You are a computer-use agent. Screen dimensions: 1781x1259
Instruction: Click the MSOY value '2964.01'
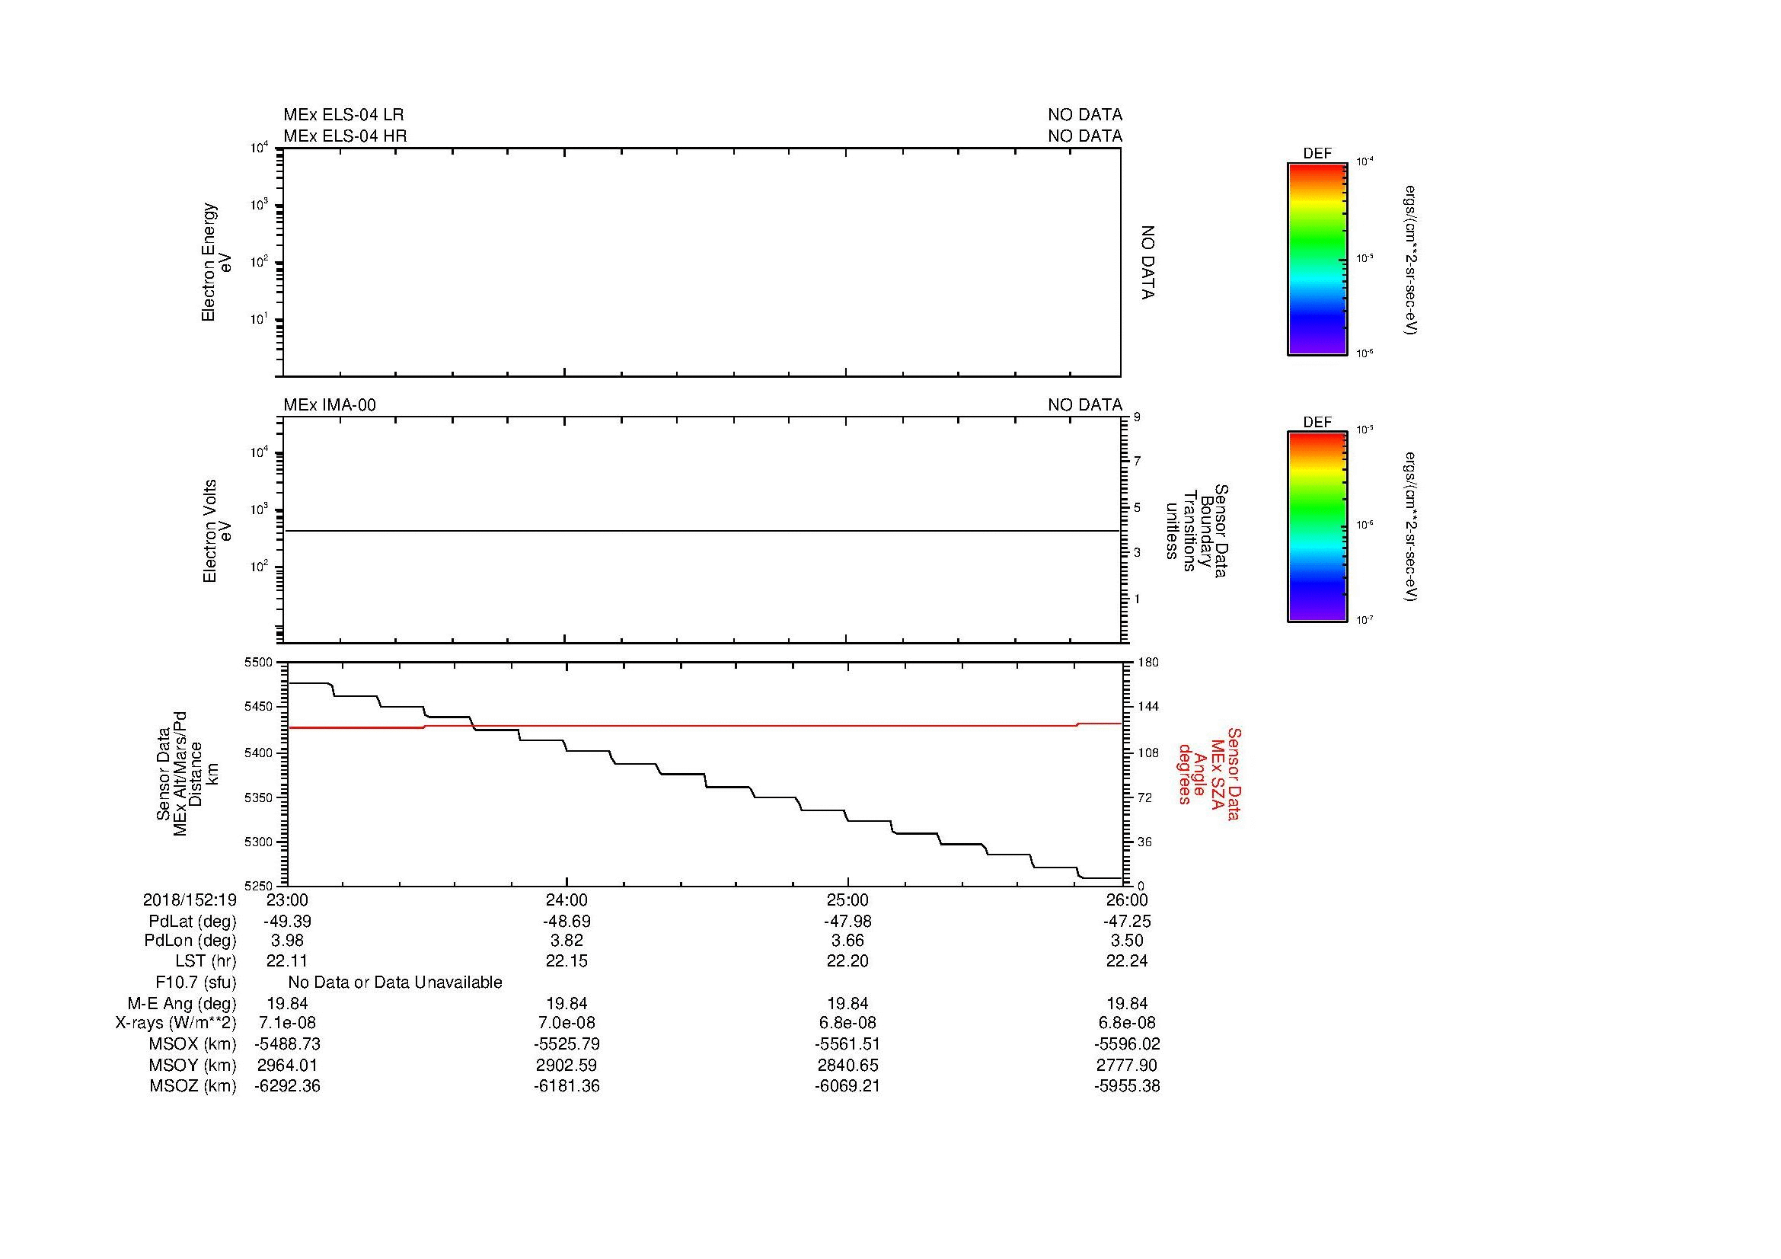(x=287, y=1066)
